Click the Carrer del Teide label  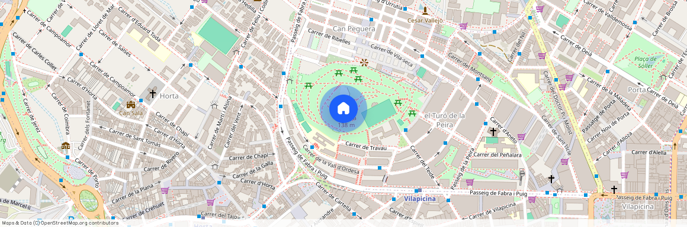click(422, 162)
